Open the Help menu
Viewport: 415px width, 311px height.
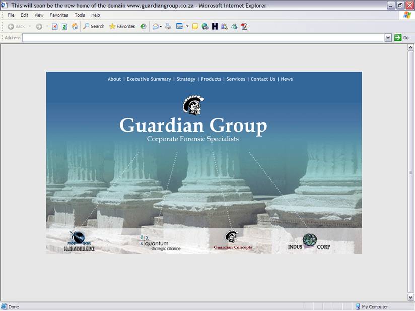(96, 15)
